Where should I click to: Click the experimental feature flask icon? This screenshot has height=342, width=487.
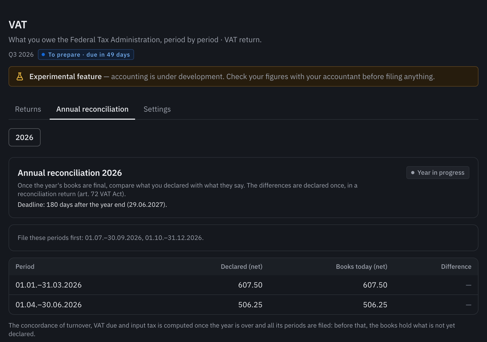click(20, 76)
